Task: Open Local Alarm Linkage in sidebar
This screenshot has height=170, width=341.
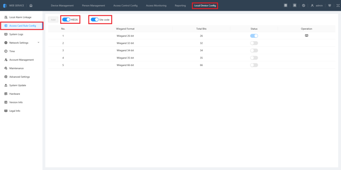Action: [21, 17]
